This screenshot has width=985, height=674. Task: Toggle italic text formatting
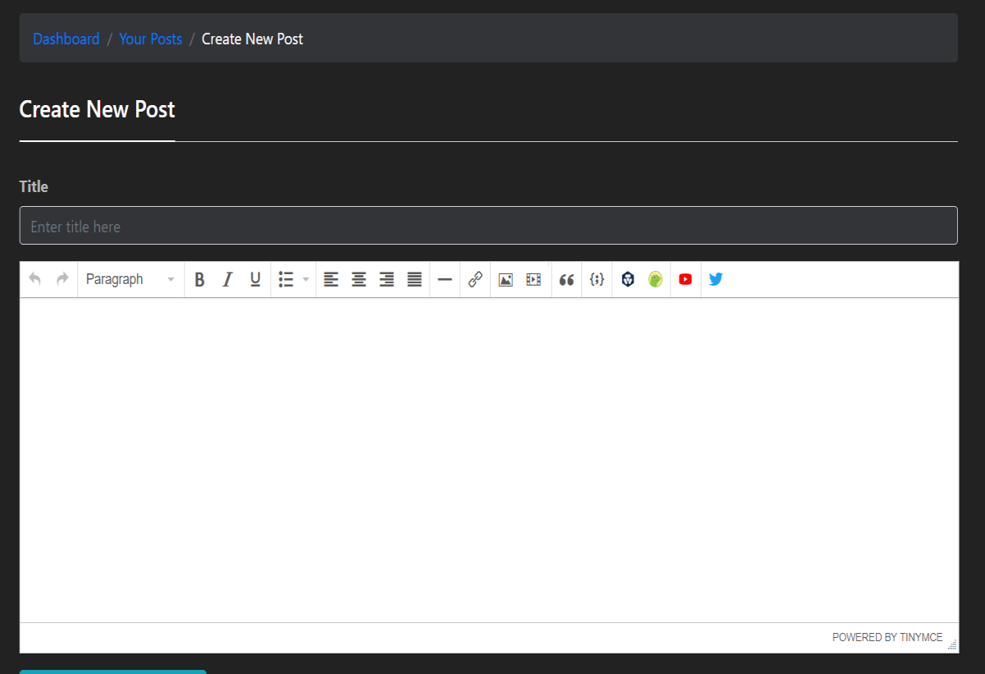227,279
